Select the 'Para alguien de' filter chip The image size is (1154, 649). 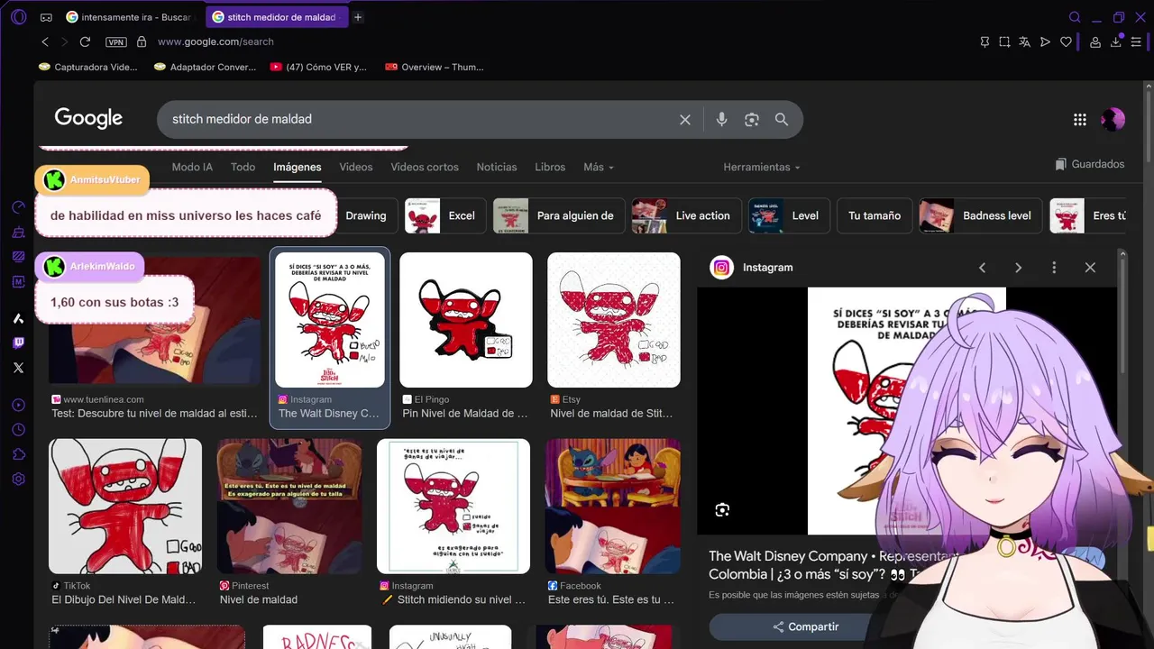(x=558, y=215)
